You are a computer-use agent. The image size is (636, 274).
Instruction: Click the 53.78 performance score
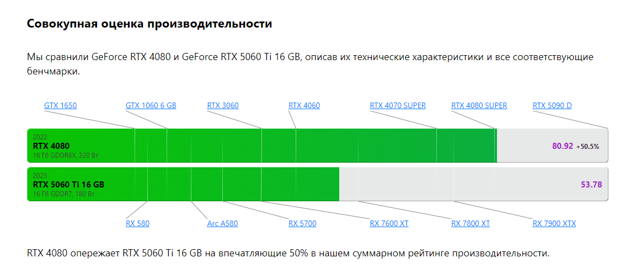pos(591,185)
